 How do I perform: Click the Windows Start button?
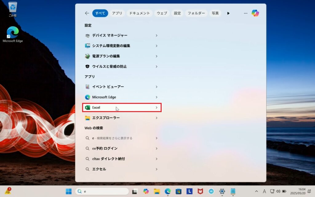coord(69,191)
